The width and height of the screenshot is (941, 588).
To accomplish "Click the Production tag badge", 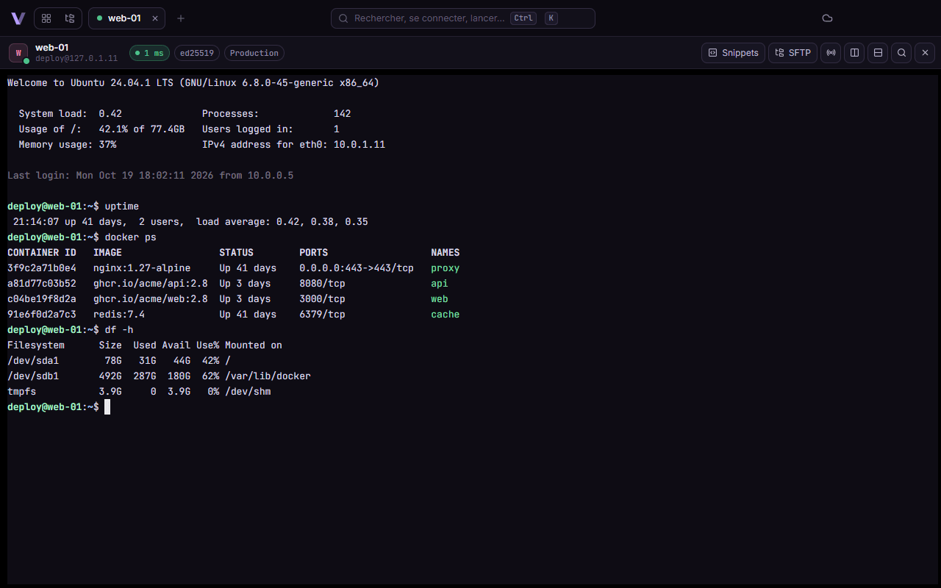I will click(254, 53).
